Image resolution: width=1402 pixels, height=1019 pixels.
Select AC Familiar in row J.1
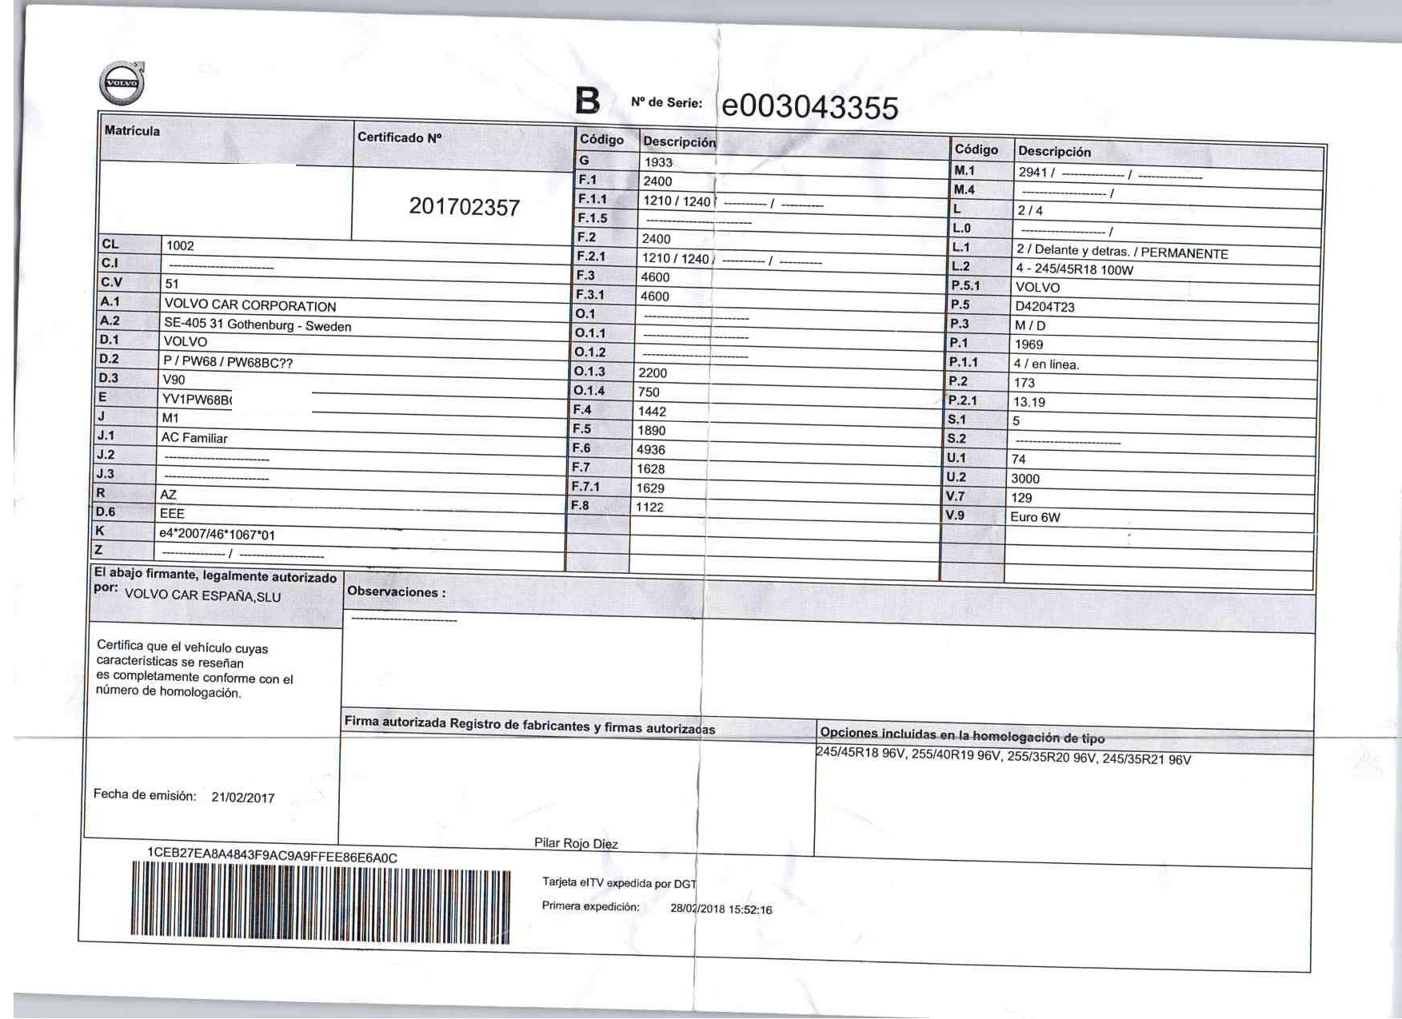[194, 438]
